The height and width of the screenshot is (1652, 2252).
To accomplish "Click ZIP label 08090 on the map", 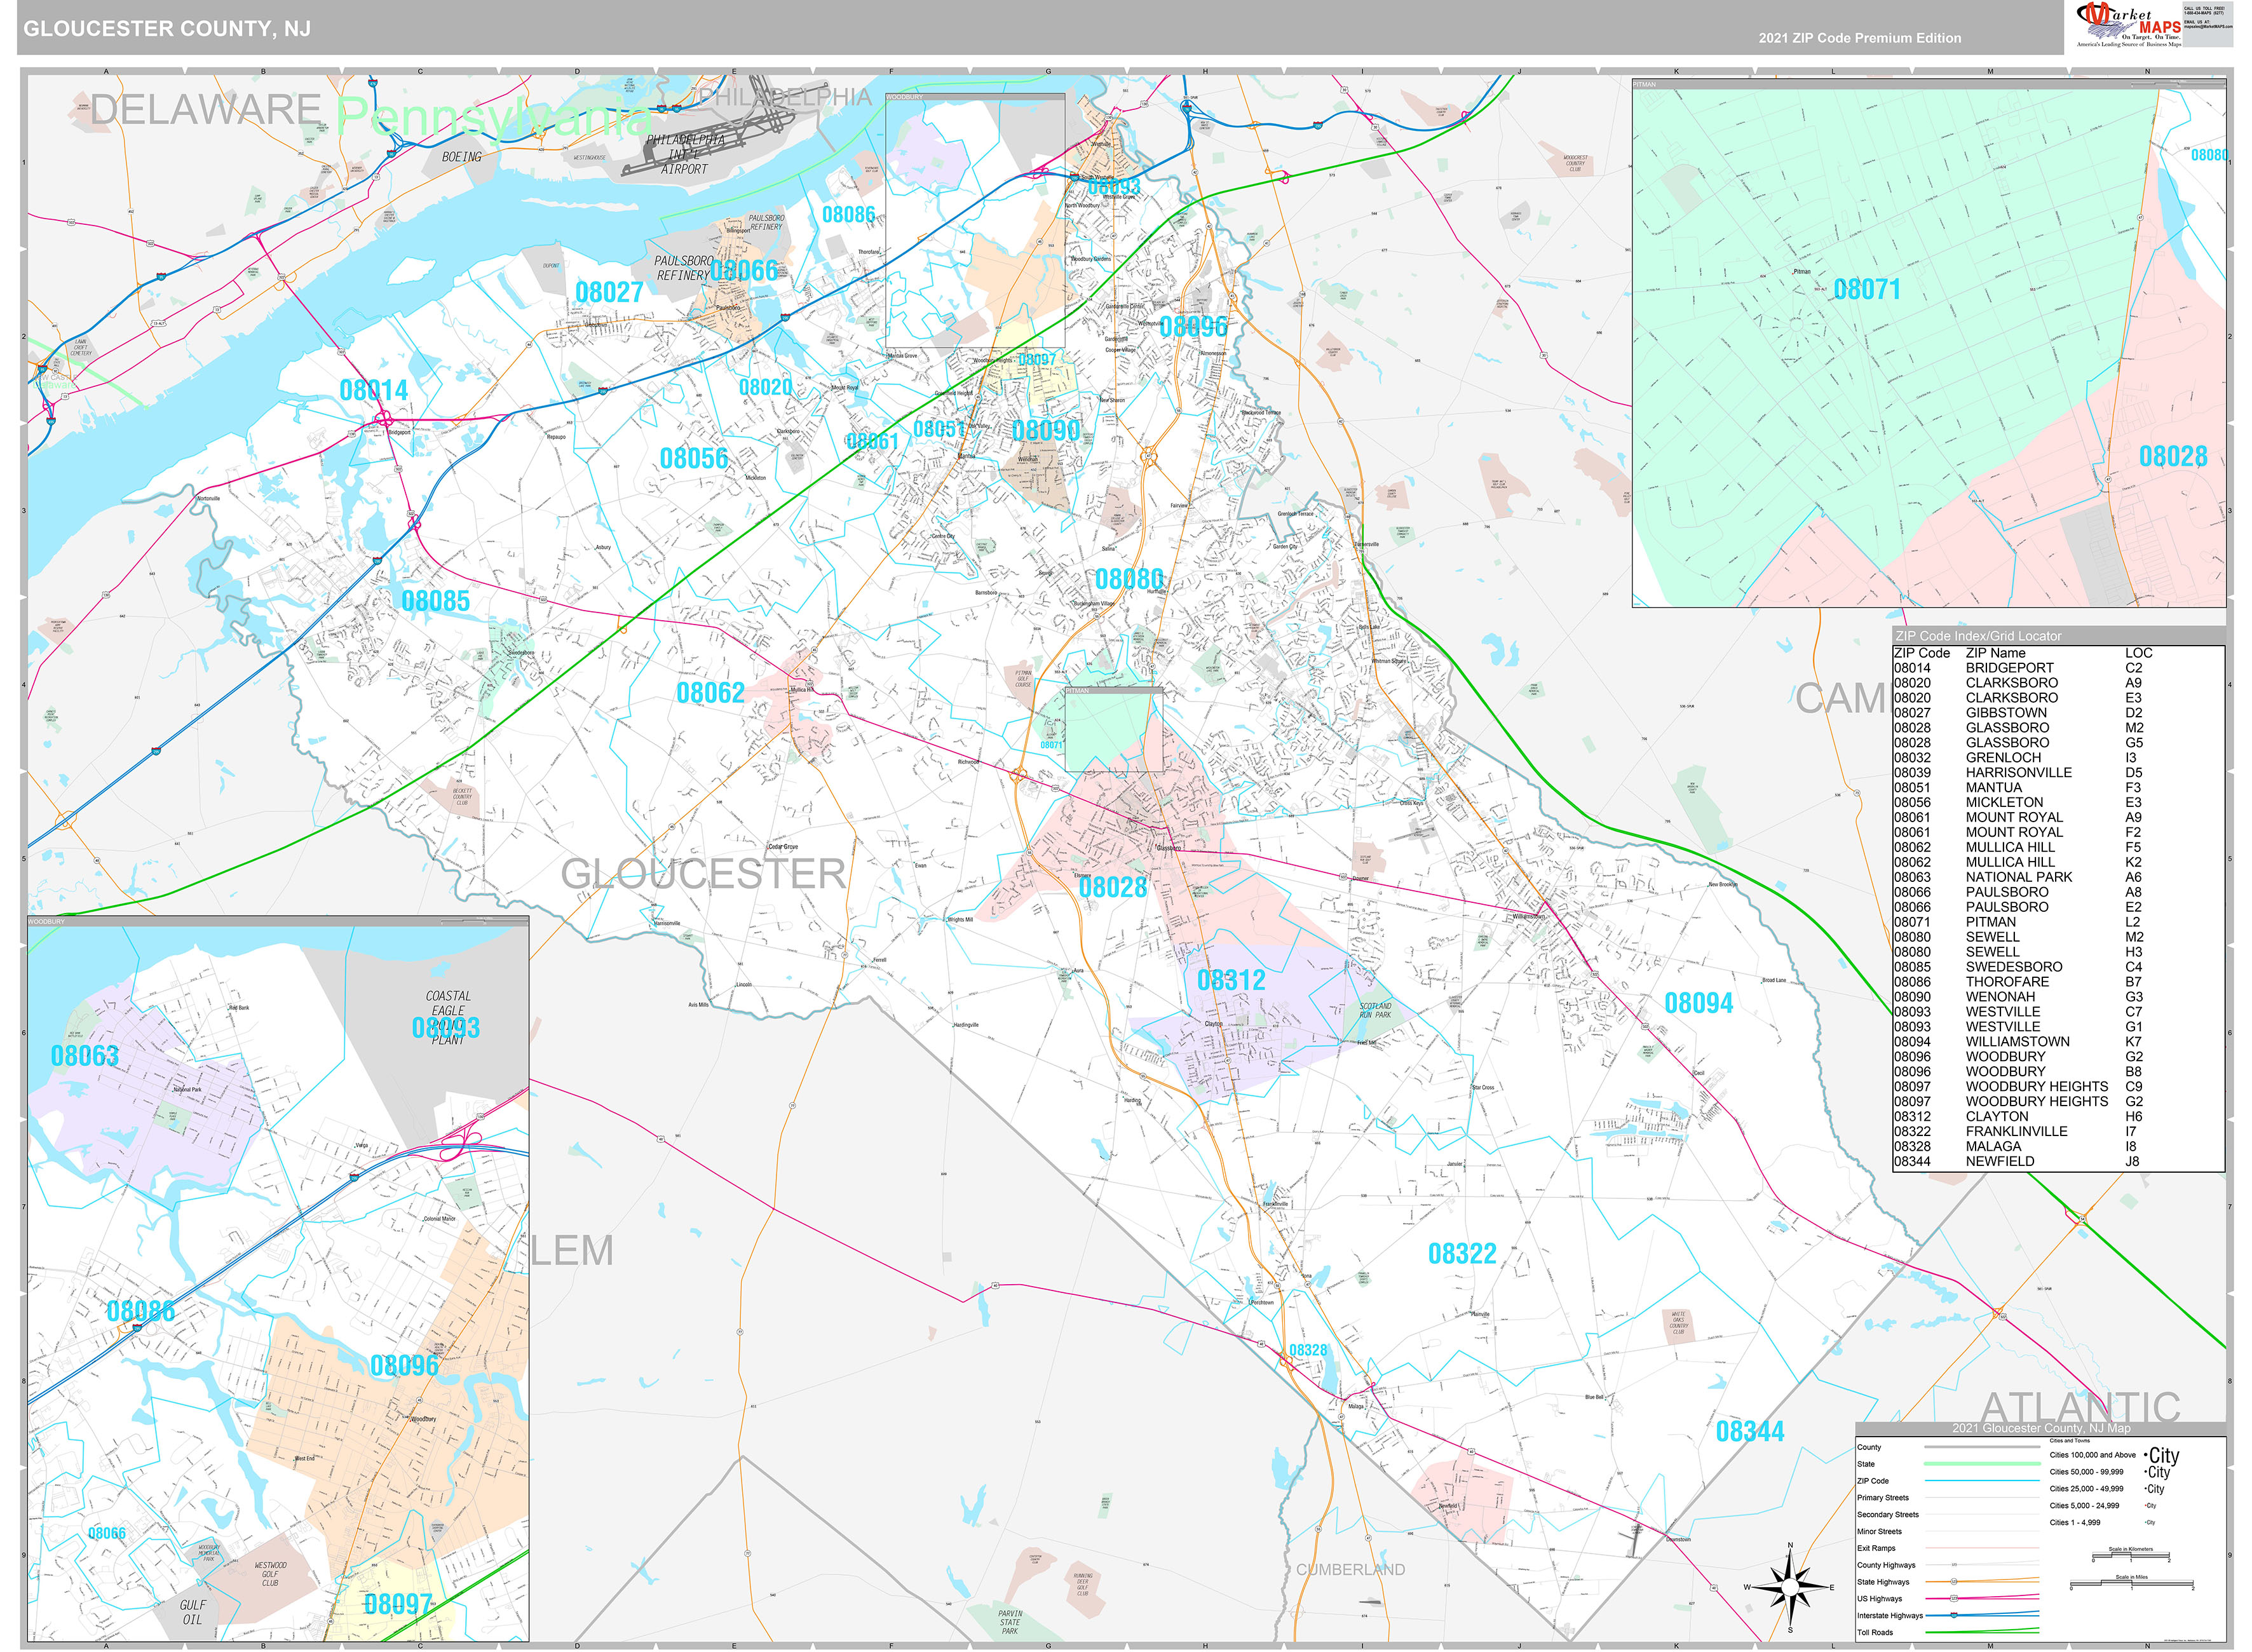I will pos(1046,430).
